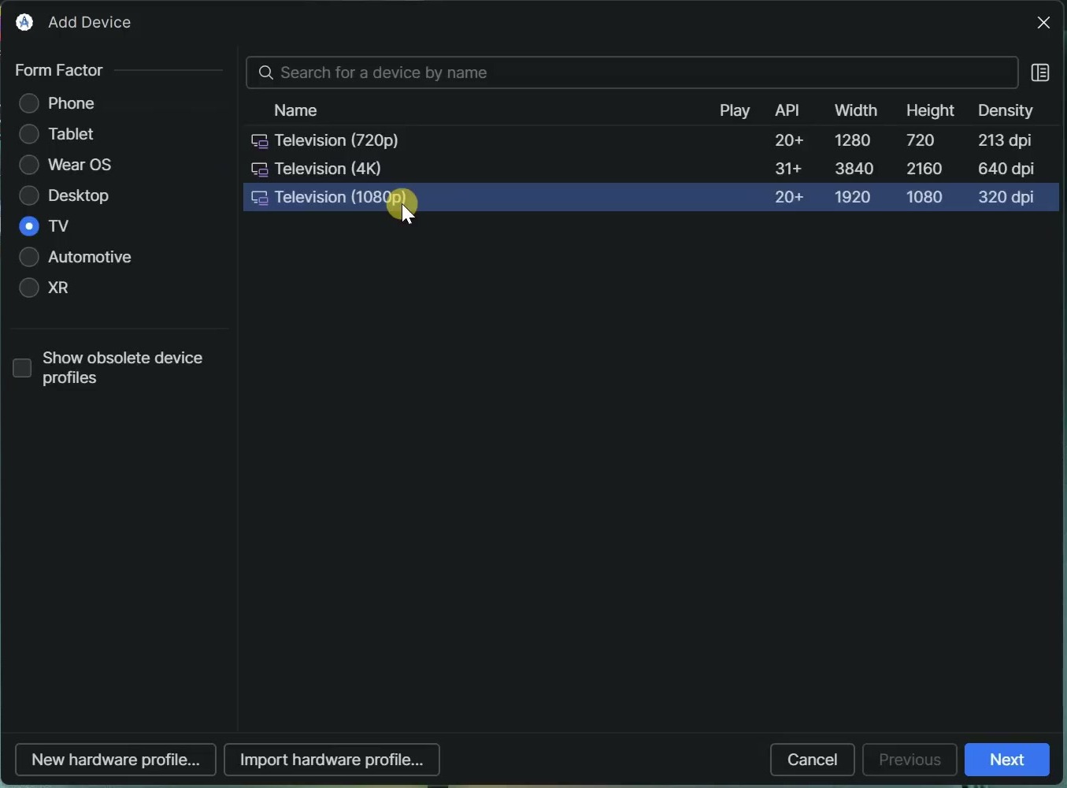
Task: Select the Television (4K) row name
Action: (328, 170)
